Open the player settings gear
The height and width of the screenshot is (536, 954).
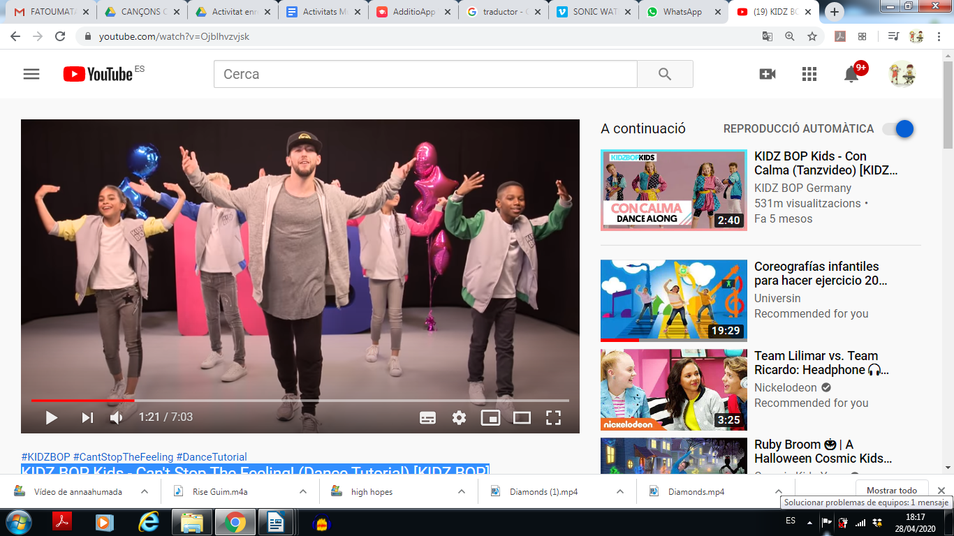pos(459,417)
